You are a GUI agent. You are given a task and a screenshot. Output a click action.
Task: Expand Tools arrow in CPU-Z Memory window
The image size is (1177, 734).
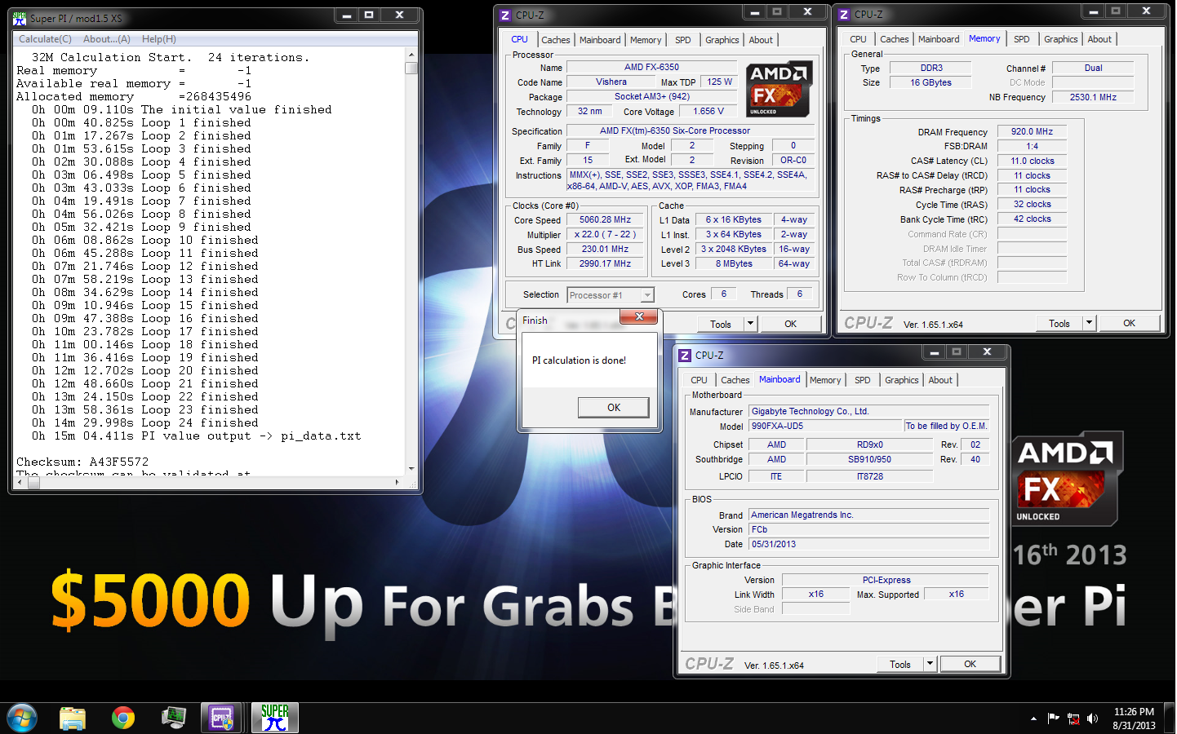tap(1089, 323)
